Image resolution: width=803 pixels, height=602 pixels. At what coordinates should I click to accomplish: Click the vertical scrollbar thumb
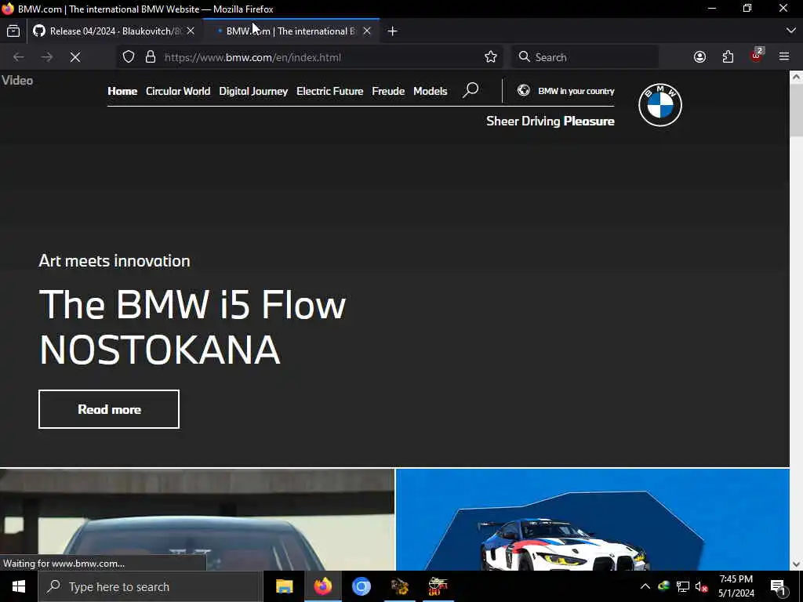tap(796, 110)
